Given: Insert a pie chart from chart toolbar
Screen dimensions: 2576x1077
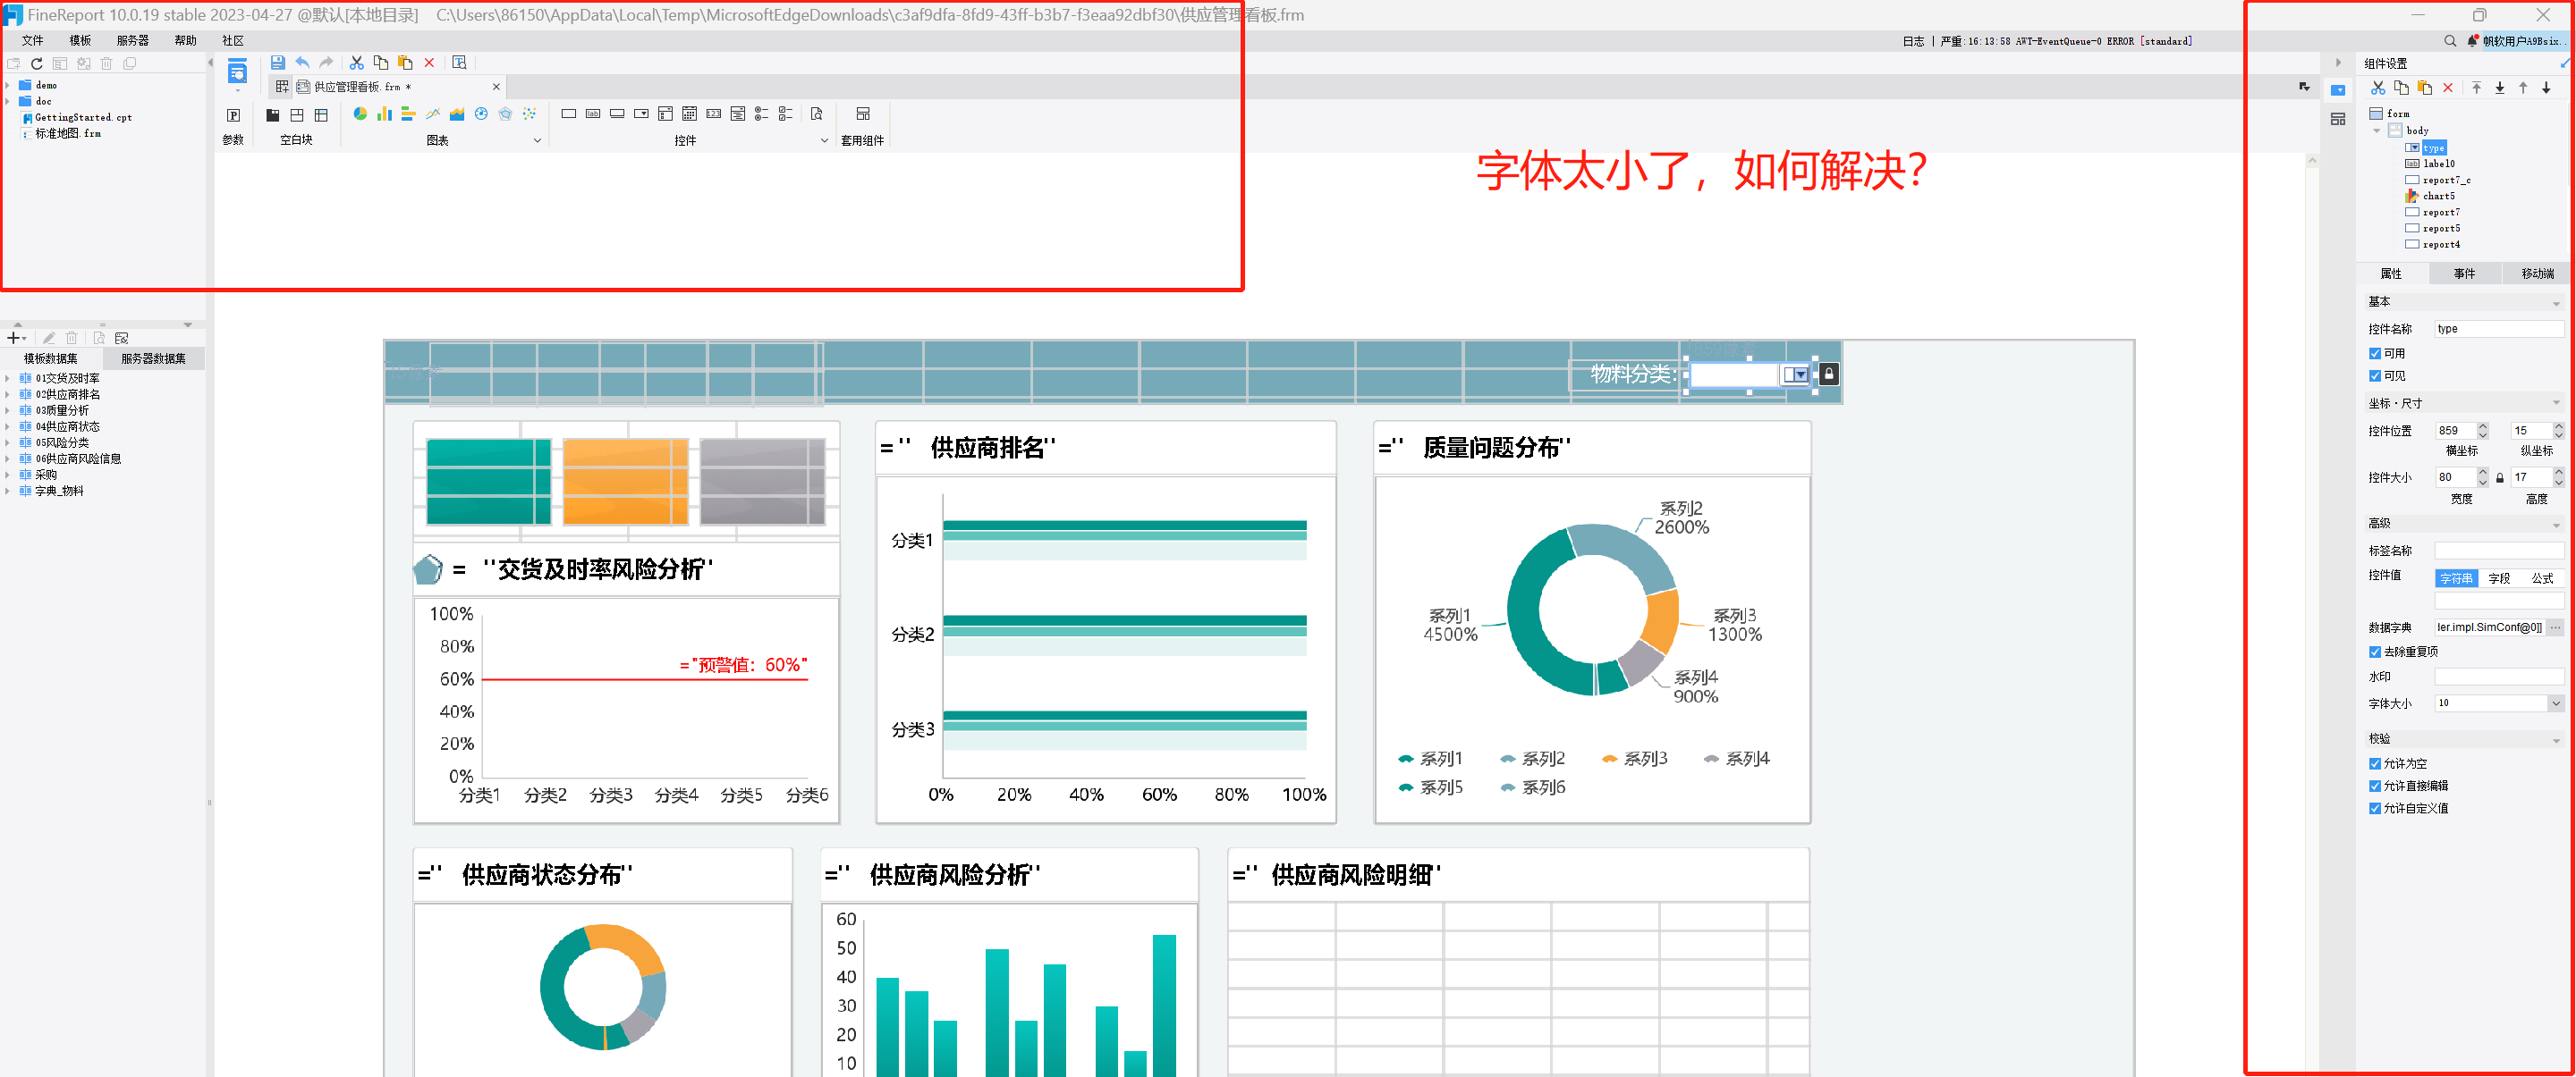Looking at the screenshot, I should coord(360,114).
